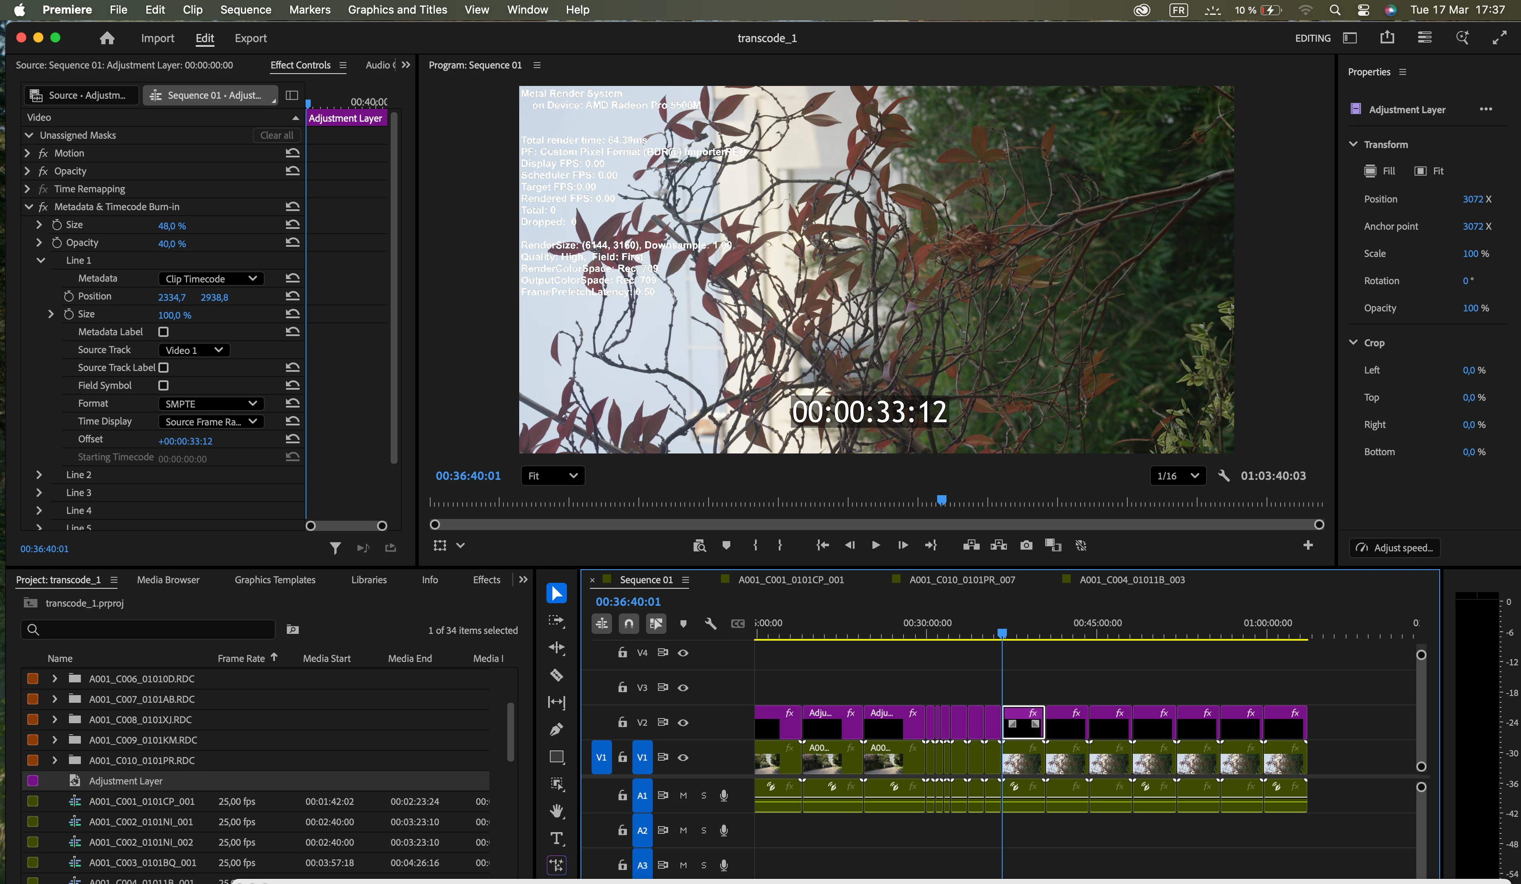
Task: Open the Clip Timecode Metadata dropdown
Action: click(x=211, y=279)
